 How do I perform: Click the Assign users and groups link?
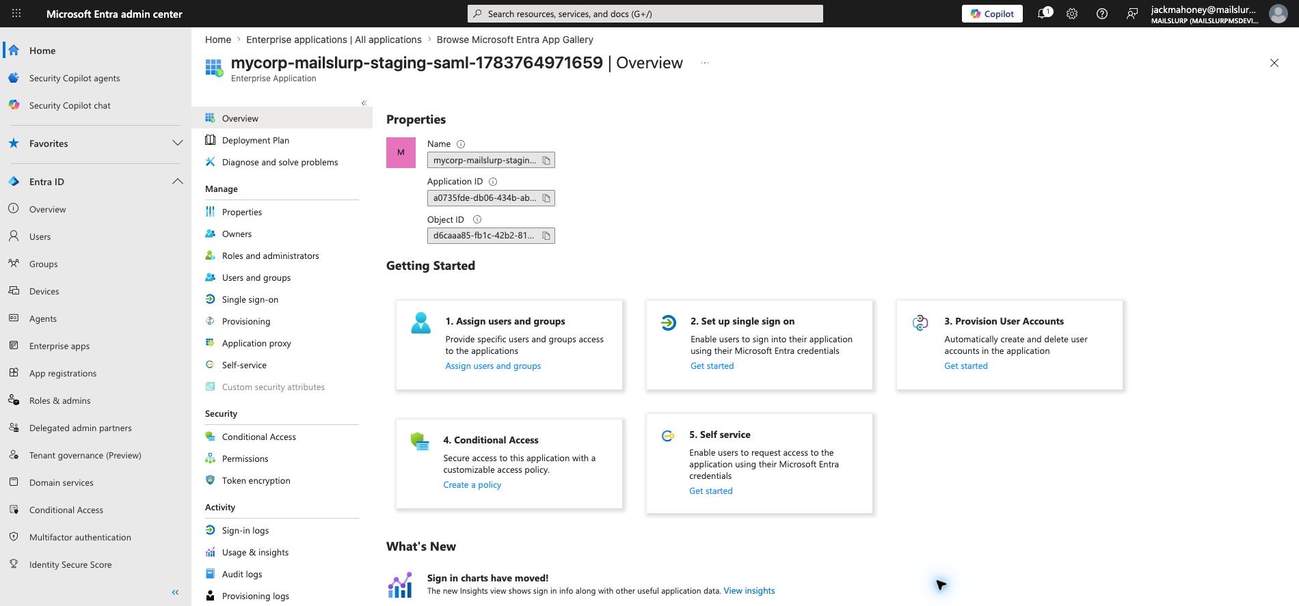click(x=493, y=366)
